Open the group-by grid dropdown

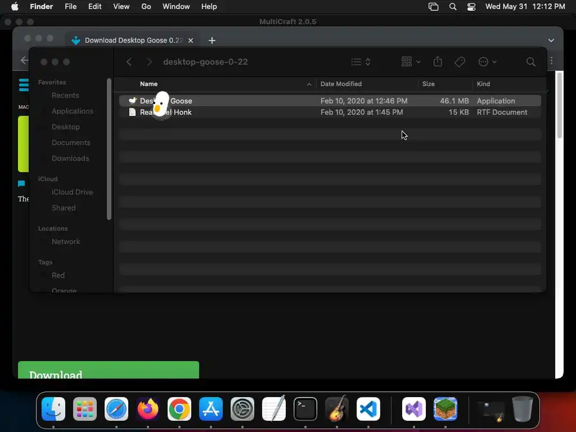click(x=411, y=62)
